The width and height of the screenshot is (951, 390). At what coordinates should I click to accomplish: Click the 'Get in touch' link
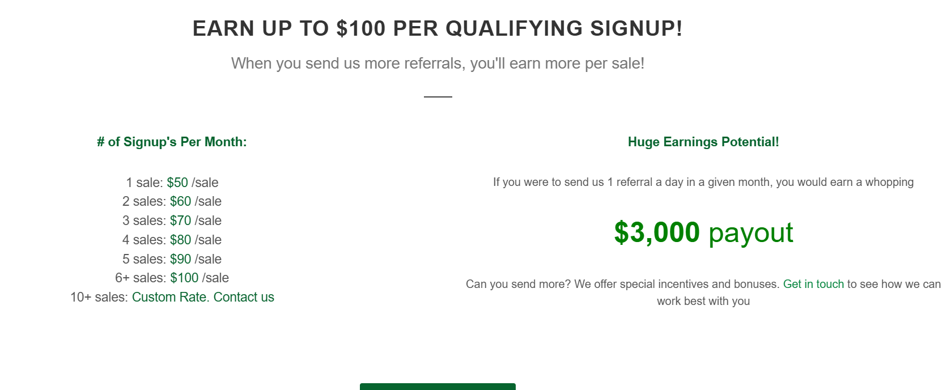tap(813, 284)
